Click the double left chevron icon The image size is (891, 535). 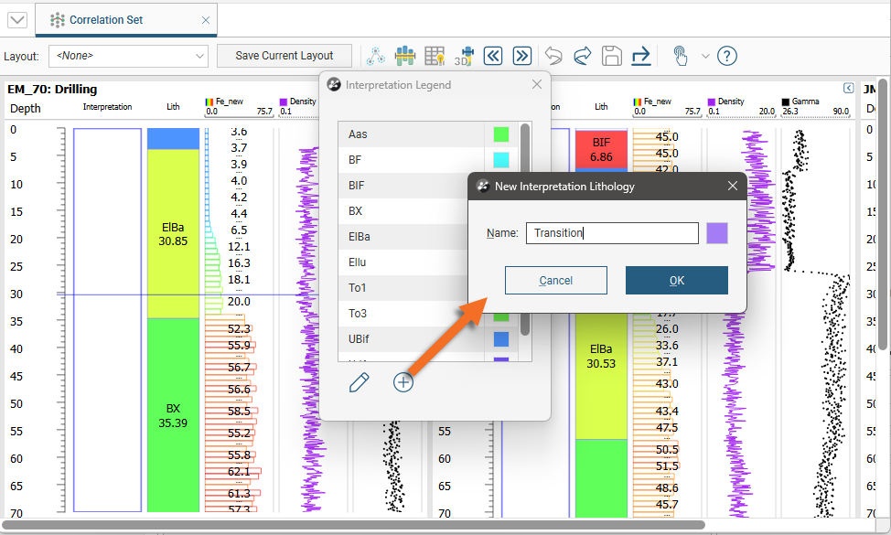pos(493,56)
